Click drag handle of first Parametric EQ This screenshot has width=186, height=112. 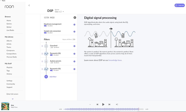(42, 54)
